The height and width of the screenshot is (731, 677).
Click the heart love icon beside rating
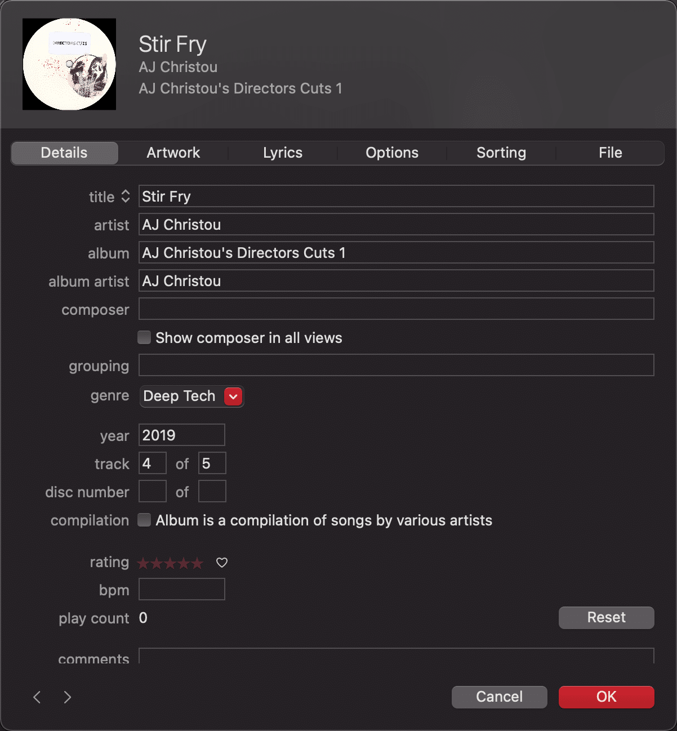[222, 563]
